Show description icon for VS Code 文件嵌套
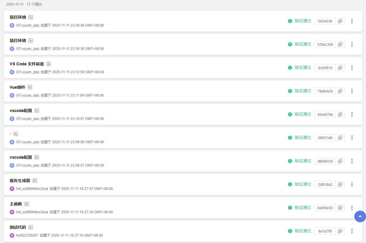The height and width of the screenshot is (243, 366). (x=49, y=64)
